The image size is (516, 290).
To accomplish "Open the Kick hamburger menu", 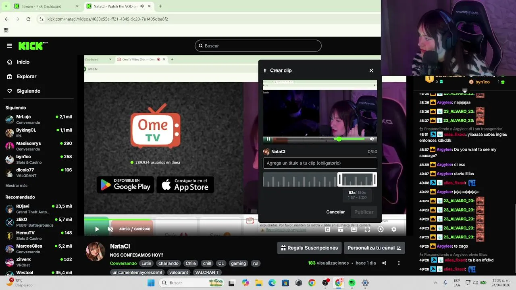I will tap(10, 46).
